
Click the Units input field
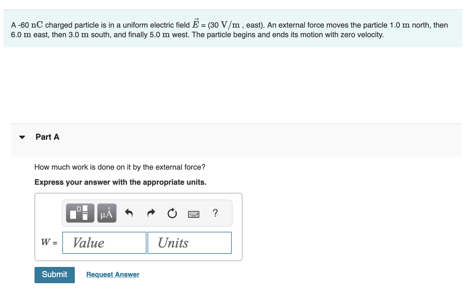(189, 243)
